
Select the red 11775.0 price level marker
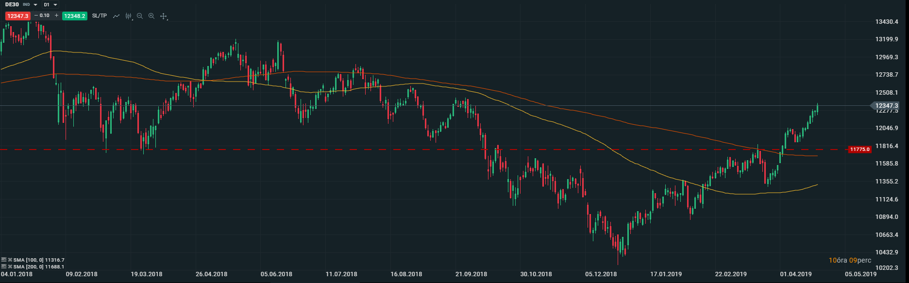tap(859, 150)
